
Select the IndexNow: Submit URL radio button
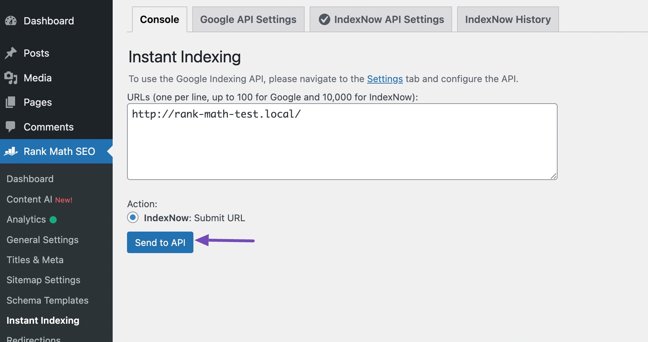[x=132, y=217]
